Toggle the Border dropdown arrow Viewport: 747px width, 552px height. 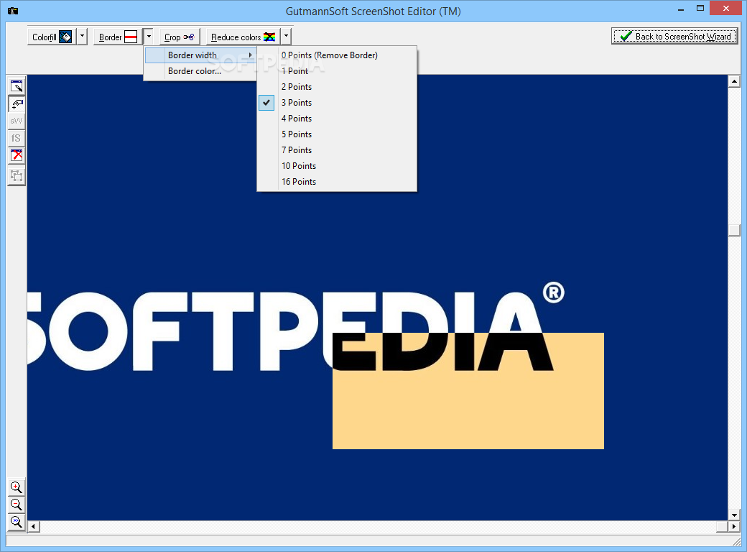[148, 37]
